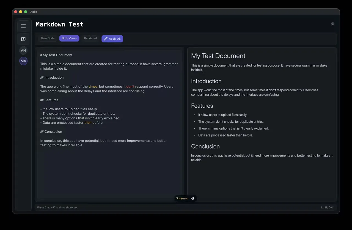Click the AN avatar in the sidebar
Image resolution: width=352 pixels, height=230 pixels.
click(23, 50)
